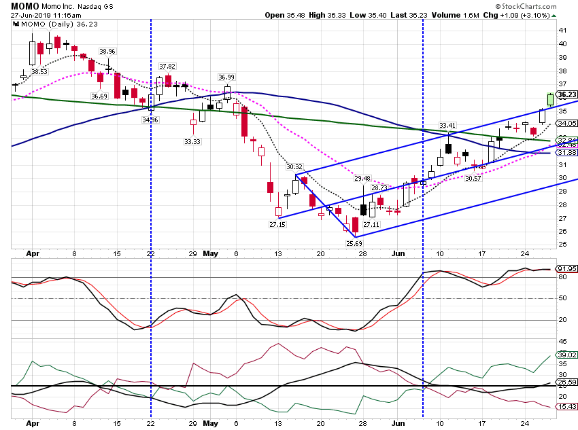Click the 29.48 price annotation
The height and width of the screenshot is (430, 578).
point(362,179)
